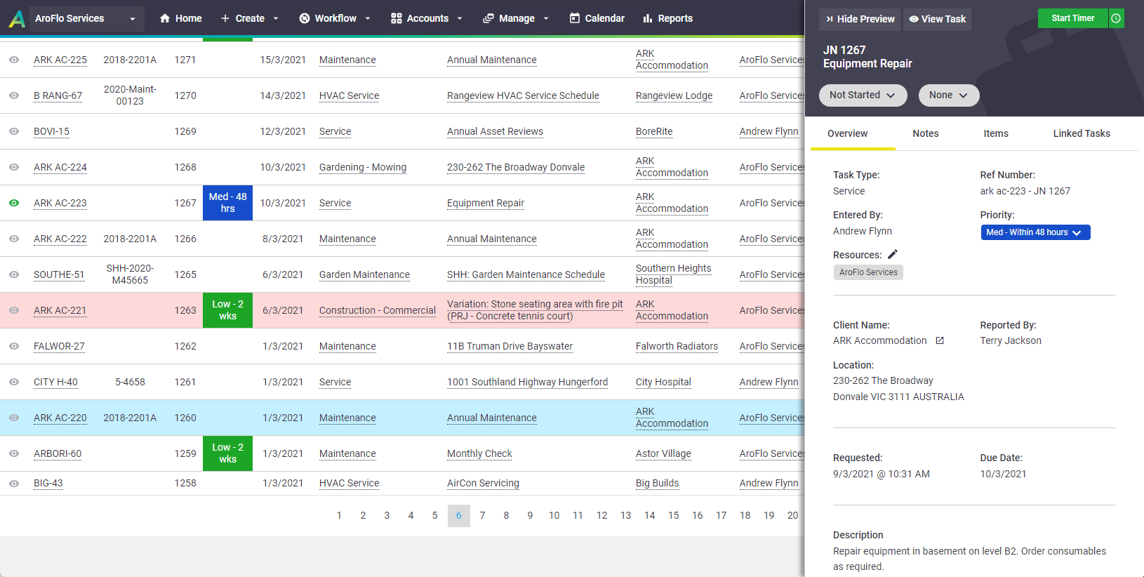Switch to the Overview tab
Screen dimensions: 1144x577
click(847, 133)
